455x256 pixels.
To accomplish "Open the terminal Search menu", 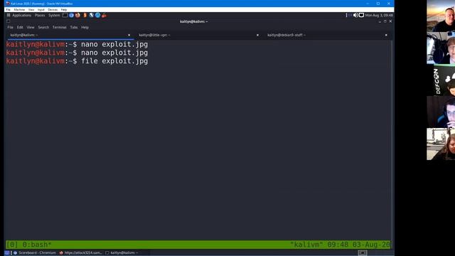I will pyautogui.click(x=43, y=27).
